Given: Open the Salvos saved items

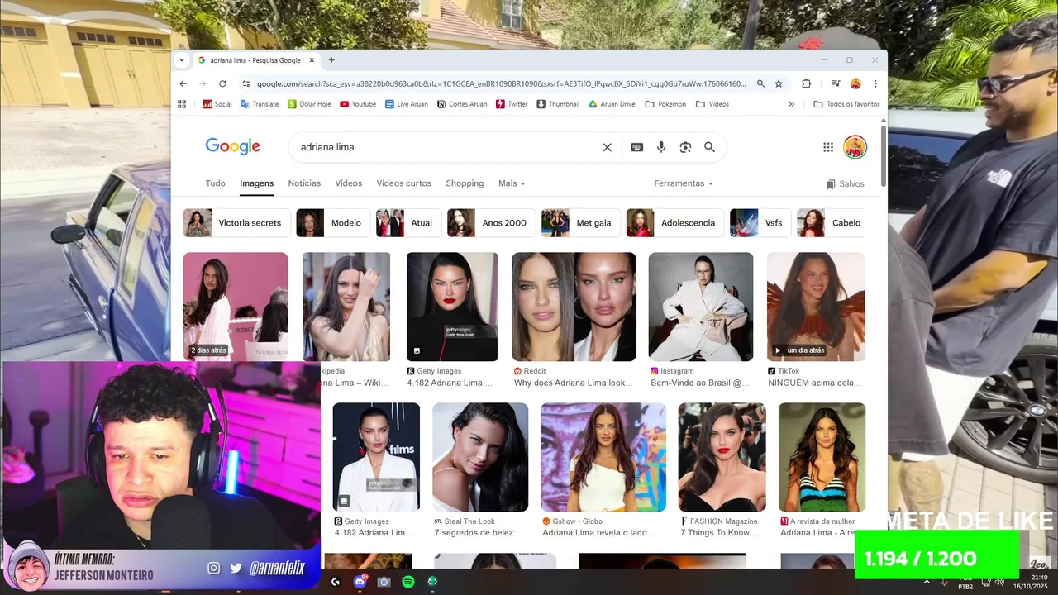Looking at the screenshot, I should point(845,184).
